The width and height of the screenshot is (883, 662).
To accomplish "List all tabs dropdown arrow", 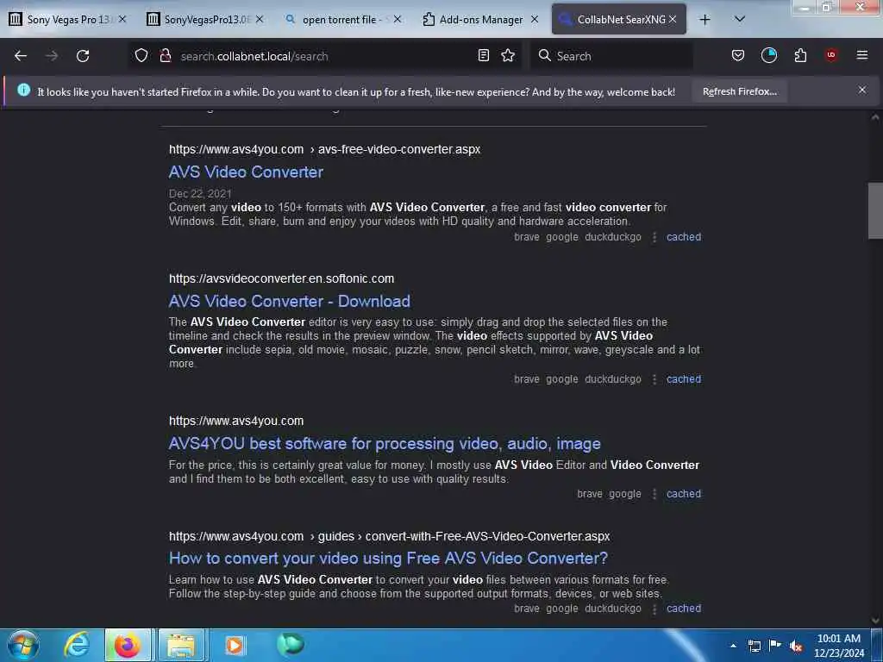I will click(x=740, y=19).
